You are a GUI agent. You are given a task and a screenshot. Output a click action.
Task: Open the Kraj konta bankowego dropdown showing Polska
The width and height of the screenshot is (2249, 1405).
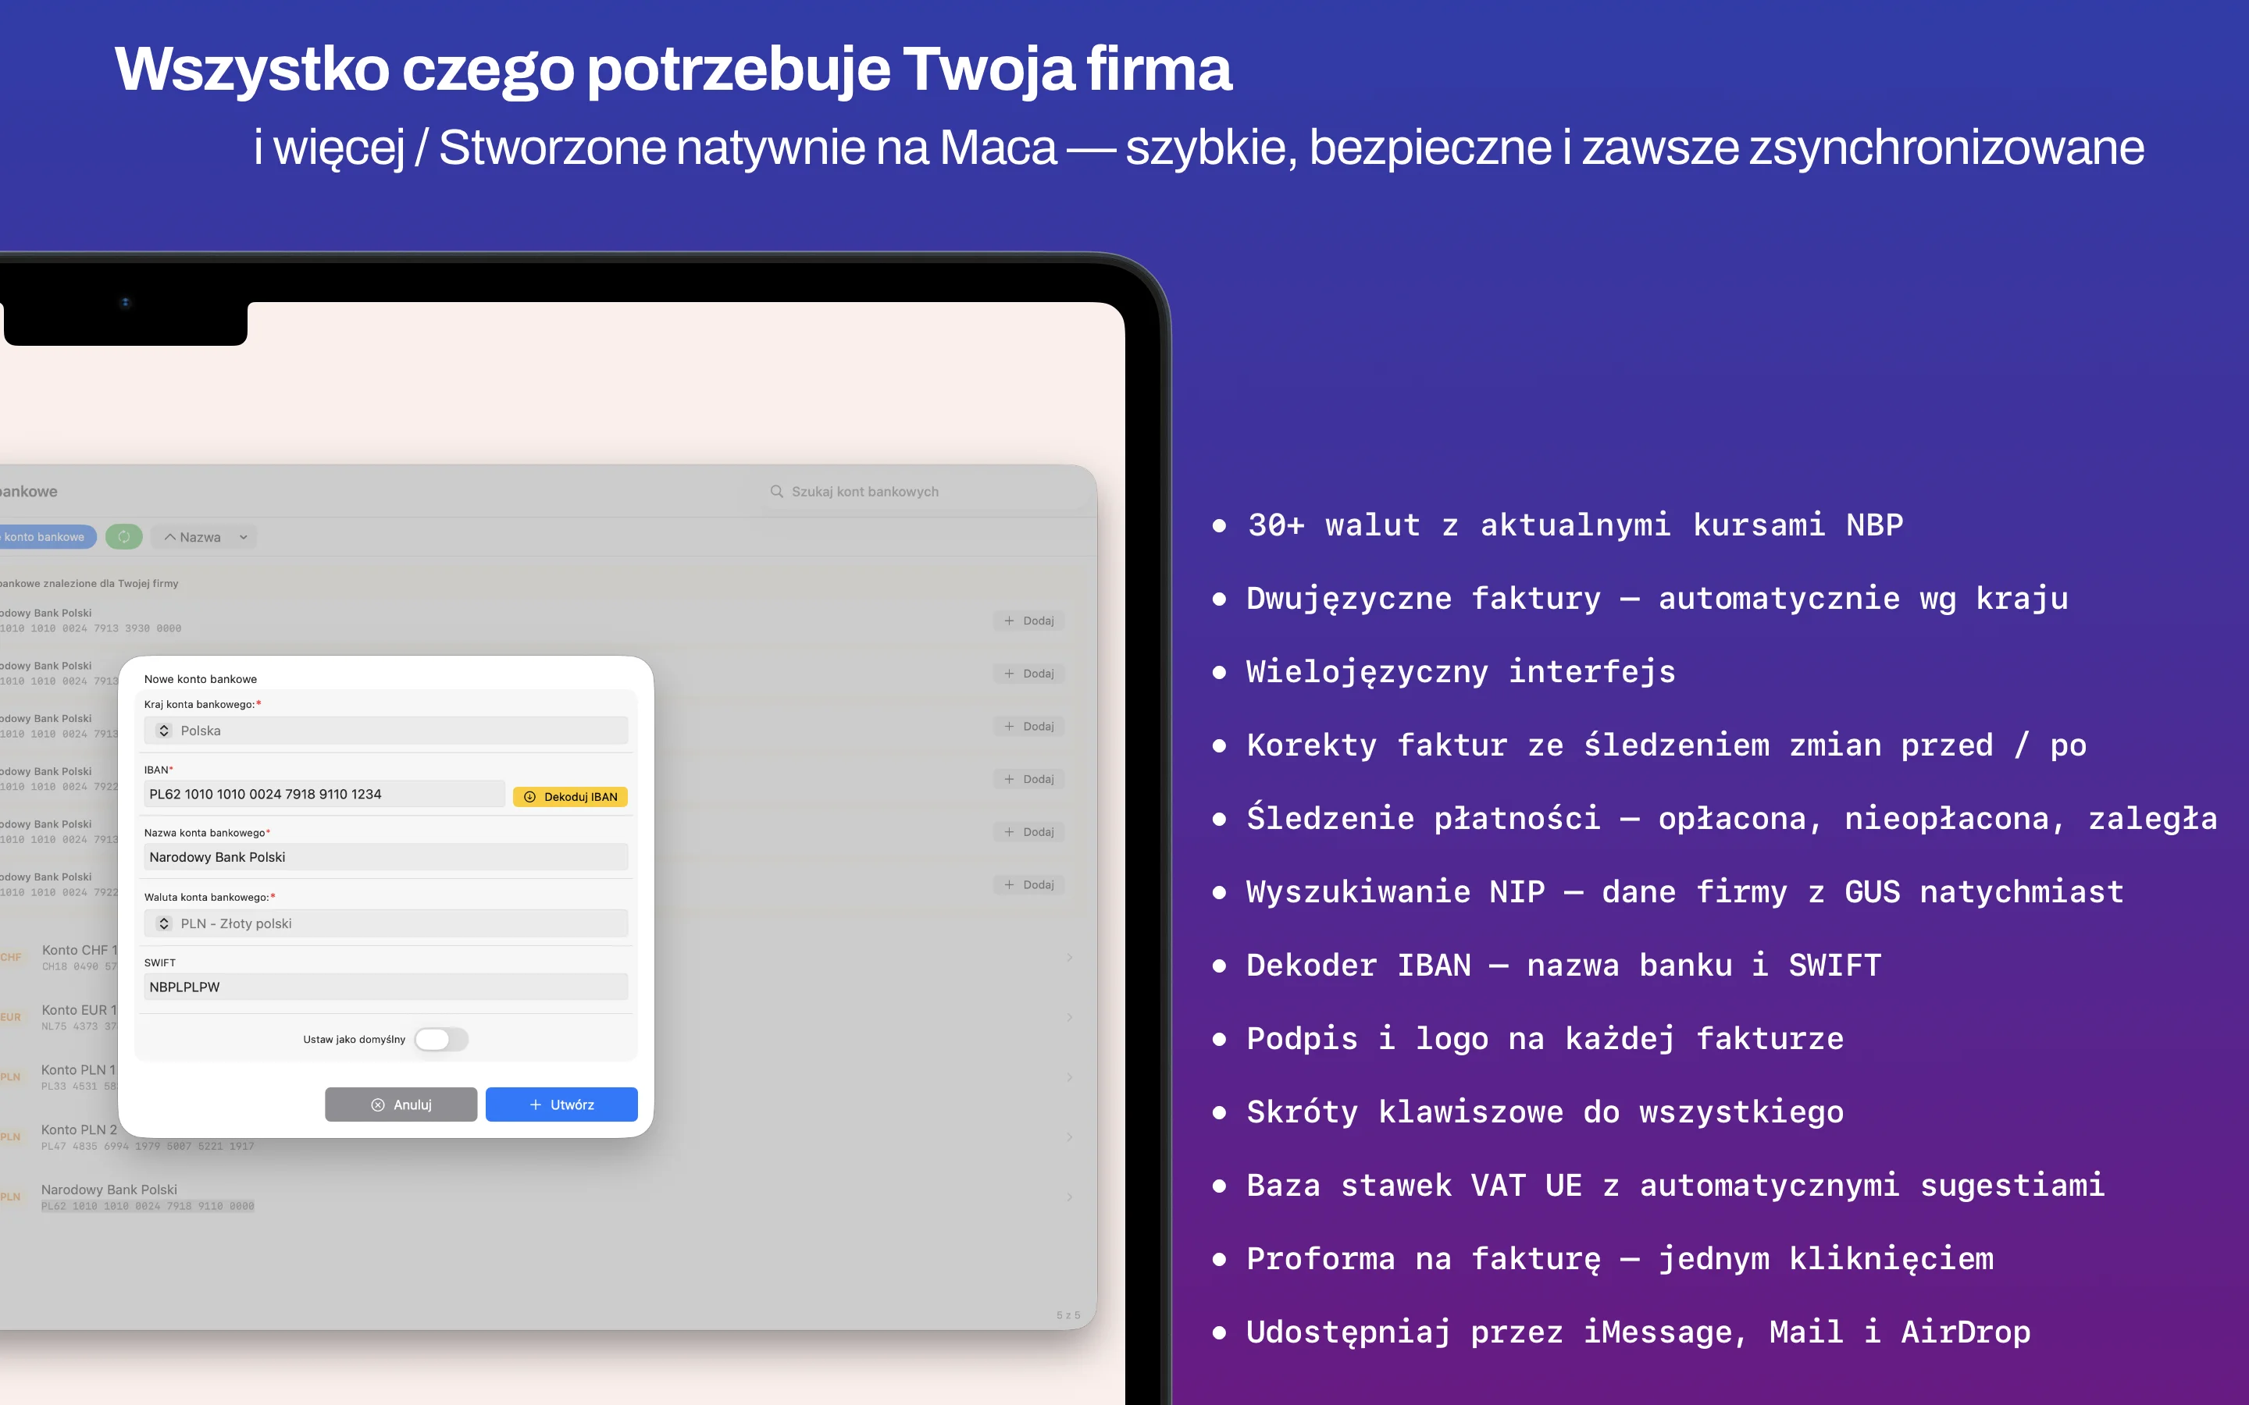tap(386, 731)
